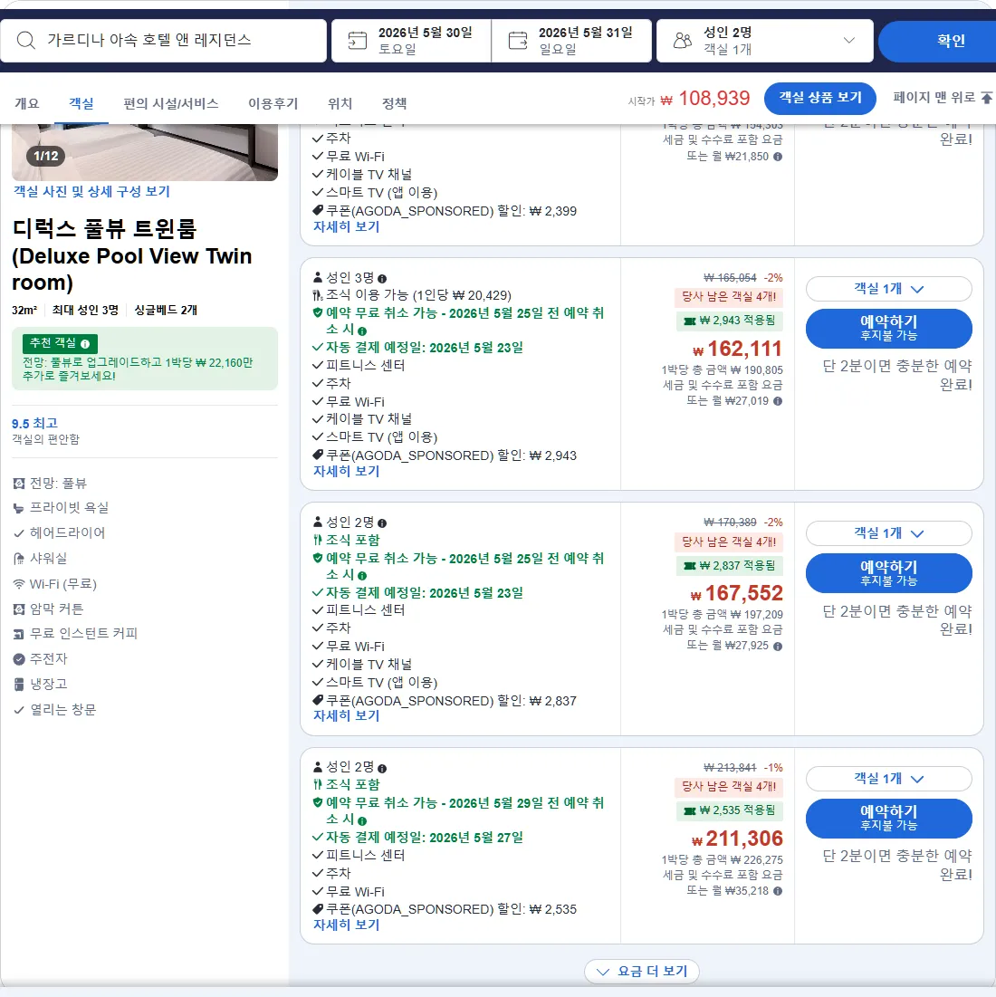Screen dimensions: 996x997
Task: Click the up-arrow icon beside 페이지 맨 위로
Action: coord(986,98)
